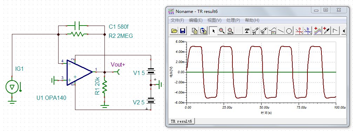This screenshot has width=353, height=131.
Task: Select the text T annotation tool
Action: (x=247, y=31)
